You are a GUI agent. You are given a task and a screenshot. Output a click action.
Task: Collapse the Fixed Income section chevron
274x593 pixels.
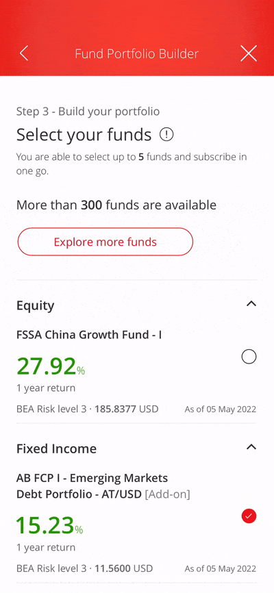251,447
